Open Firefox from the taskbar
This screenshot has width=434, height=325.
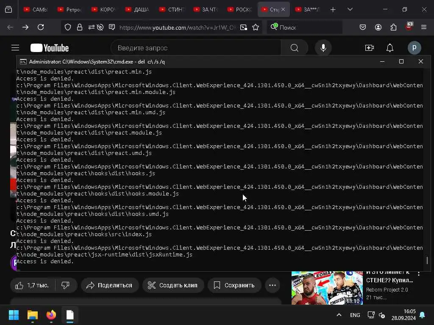click(x=51, y=315)
